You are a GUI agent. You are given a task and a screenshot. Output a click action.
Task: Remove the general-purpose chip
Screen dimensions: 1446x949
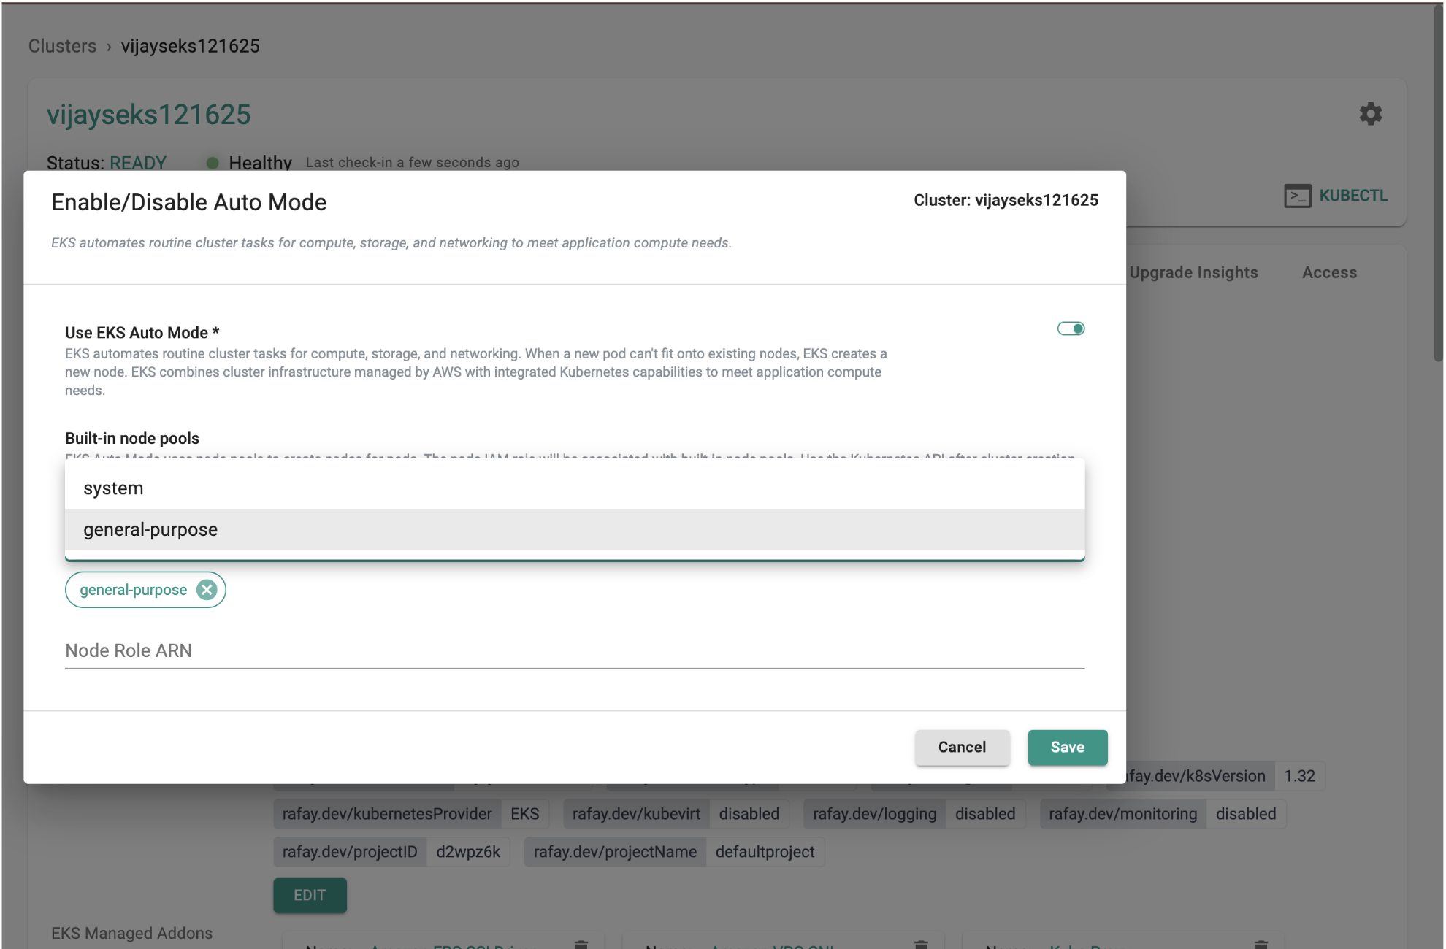(207, 590)
